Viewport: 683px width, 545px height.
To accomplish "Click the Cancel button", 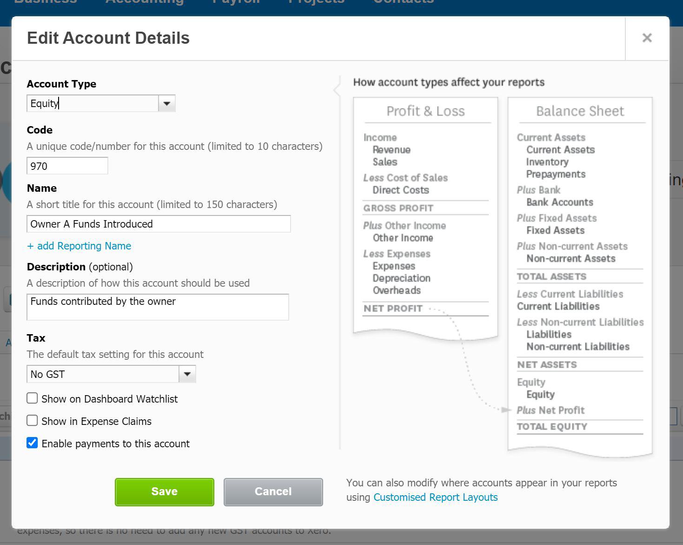I will point(273,492).
